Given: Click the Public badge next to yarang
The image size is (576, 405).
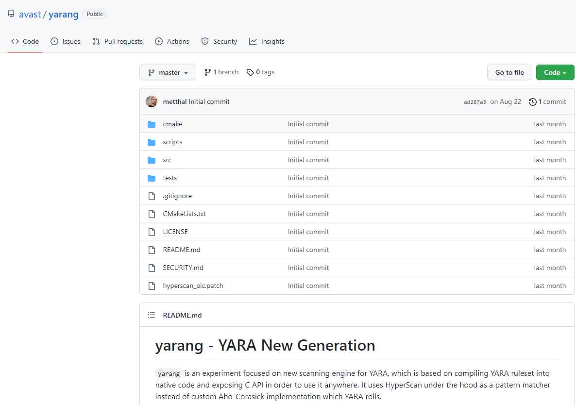Looking at the screenshot, I should click(94, 14).
